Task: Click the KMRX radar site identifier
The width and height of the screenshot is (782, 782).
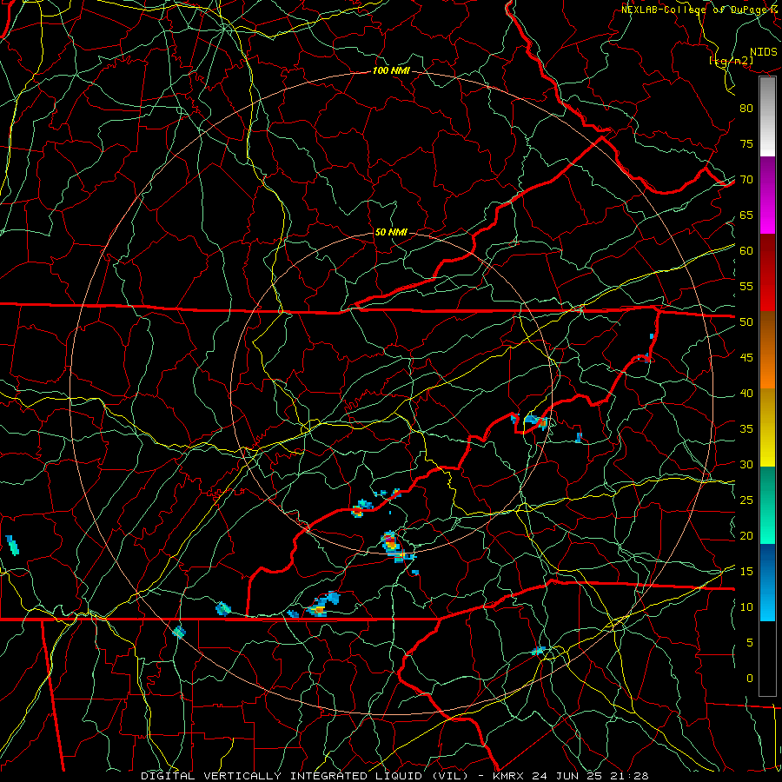Action: (x=508, y=776)
